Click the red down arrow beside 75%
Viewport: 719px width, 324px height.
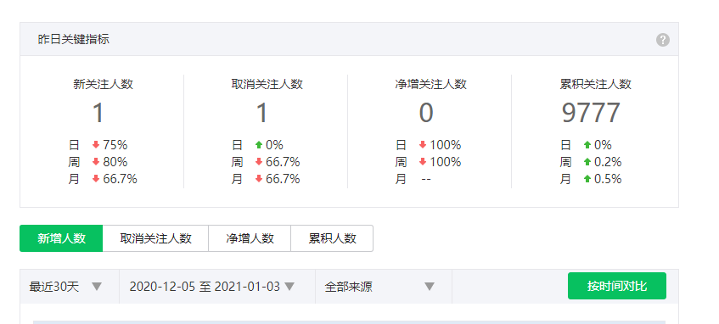pyautogui.click(x=96, y=145)
